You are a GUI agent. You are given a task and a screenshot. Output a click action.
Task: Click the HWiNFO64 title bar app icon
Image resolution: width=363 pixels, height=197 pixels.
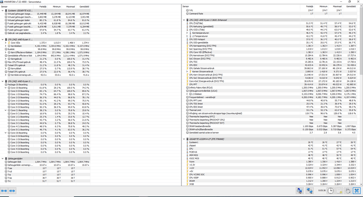point(2,2)
